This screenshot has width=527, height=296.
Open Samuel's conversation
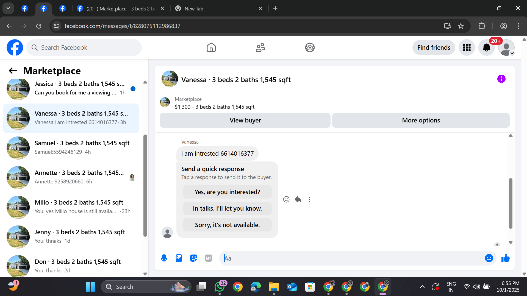[x=71, y=148]
